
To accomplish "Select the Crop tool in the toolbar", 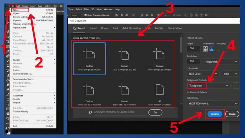I will 8,41.
